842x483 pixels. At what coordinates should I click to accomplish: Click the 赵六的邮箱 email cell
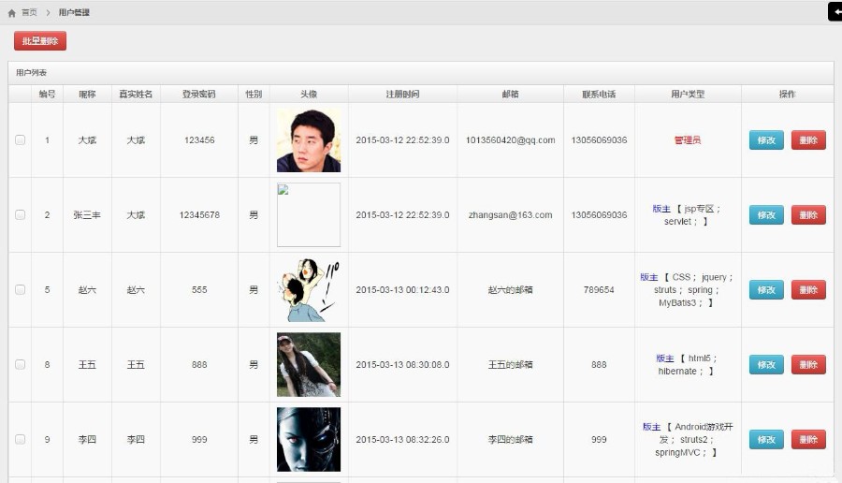click(x=510, y=289)
